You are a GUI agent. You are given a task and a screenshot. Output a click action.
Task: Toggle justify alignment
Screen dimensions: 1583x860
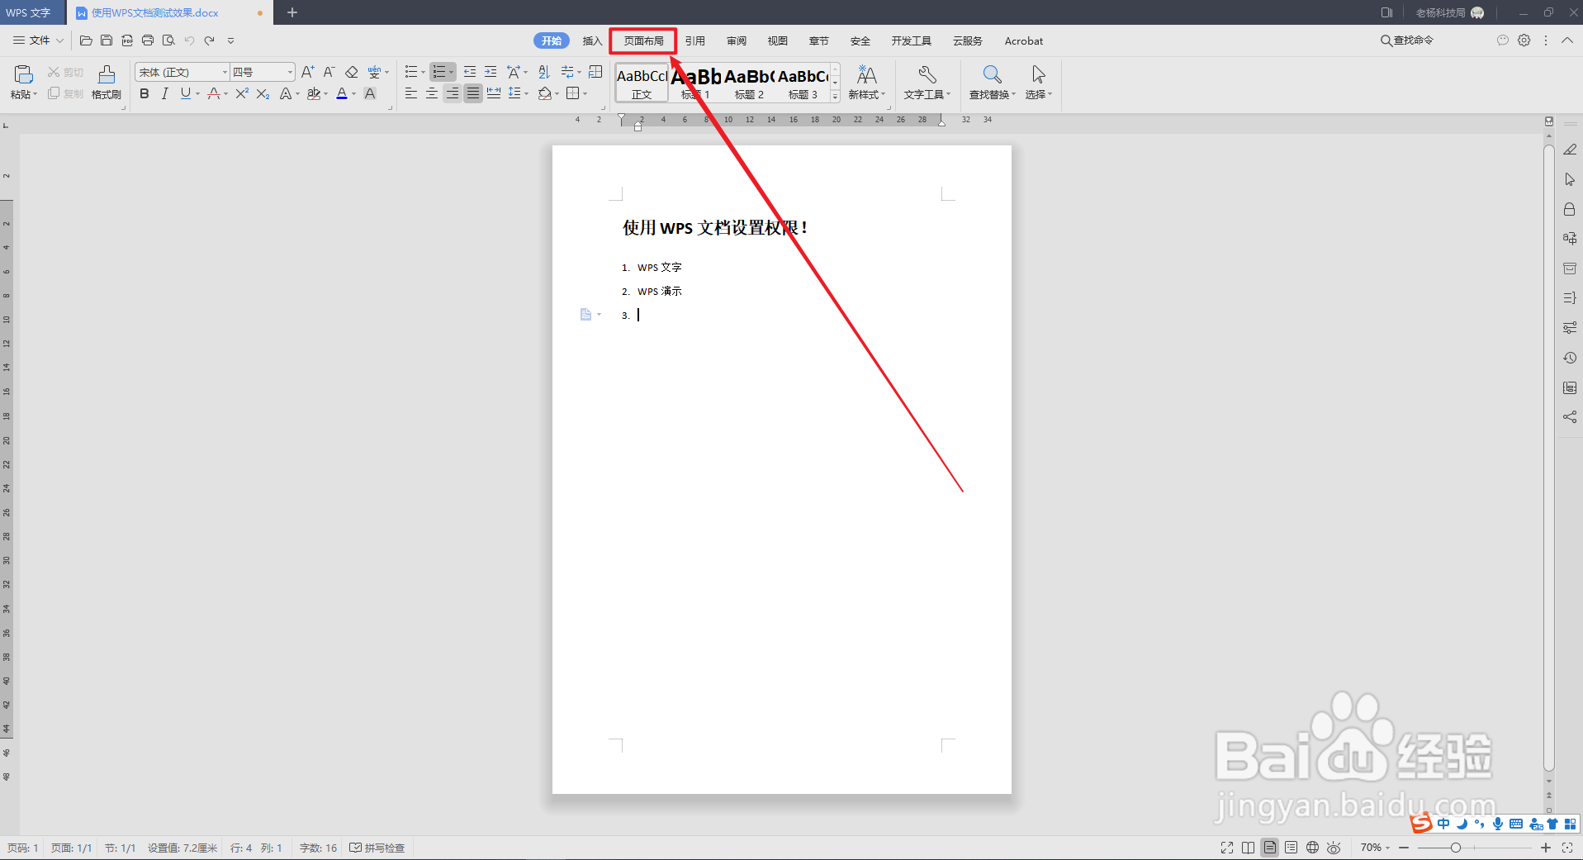tap(473, 94)
